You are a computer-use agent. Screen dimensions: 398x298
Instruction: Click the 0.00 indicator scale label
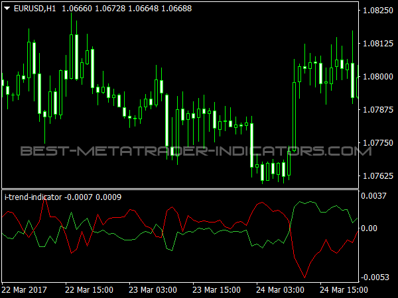pos(369,228)
